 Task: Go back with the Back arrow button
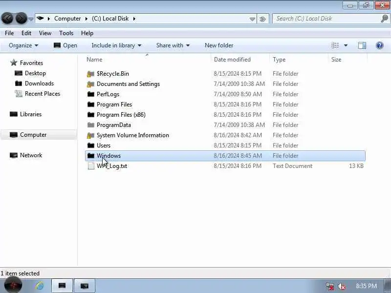[x=7, y=19]
